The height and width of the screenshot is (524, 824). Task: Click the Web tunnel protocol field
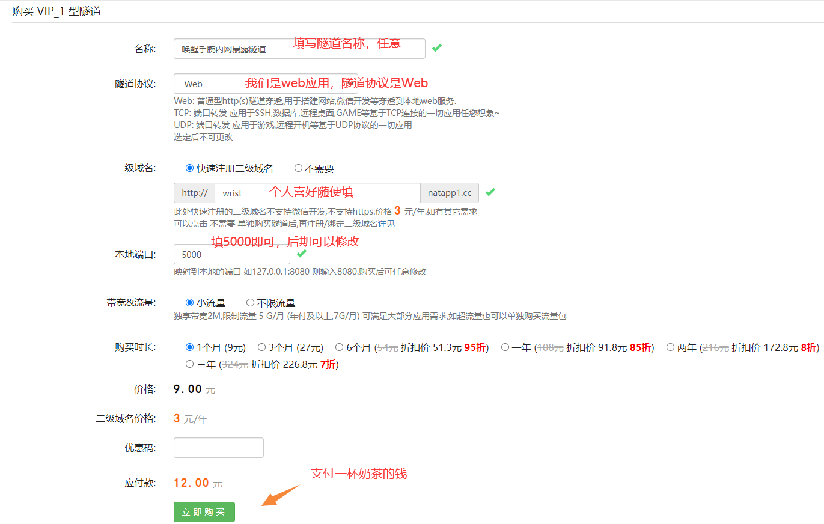click(204, 84)
